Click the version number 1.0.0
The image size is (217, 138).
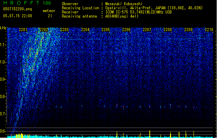(47, 3)
